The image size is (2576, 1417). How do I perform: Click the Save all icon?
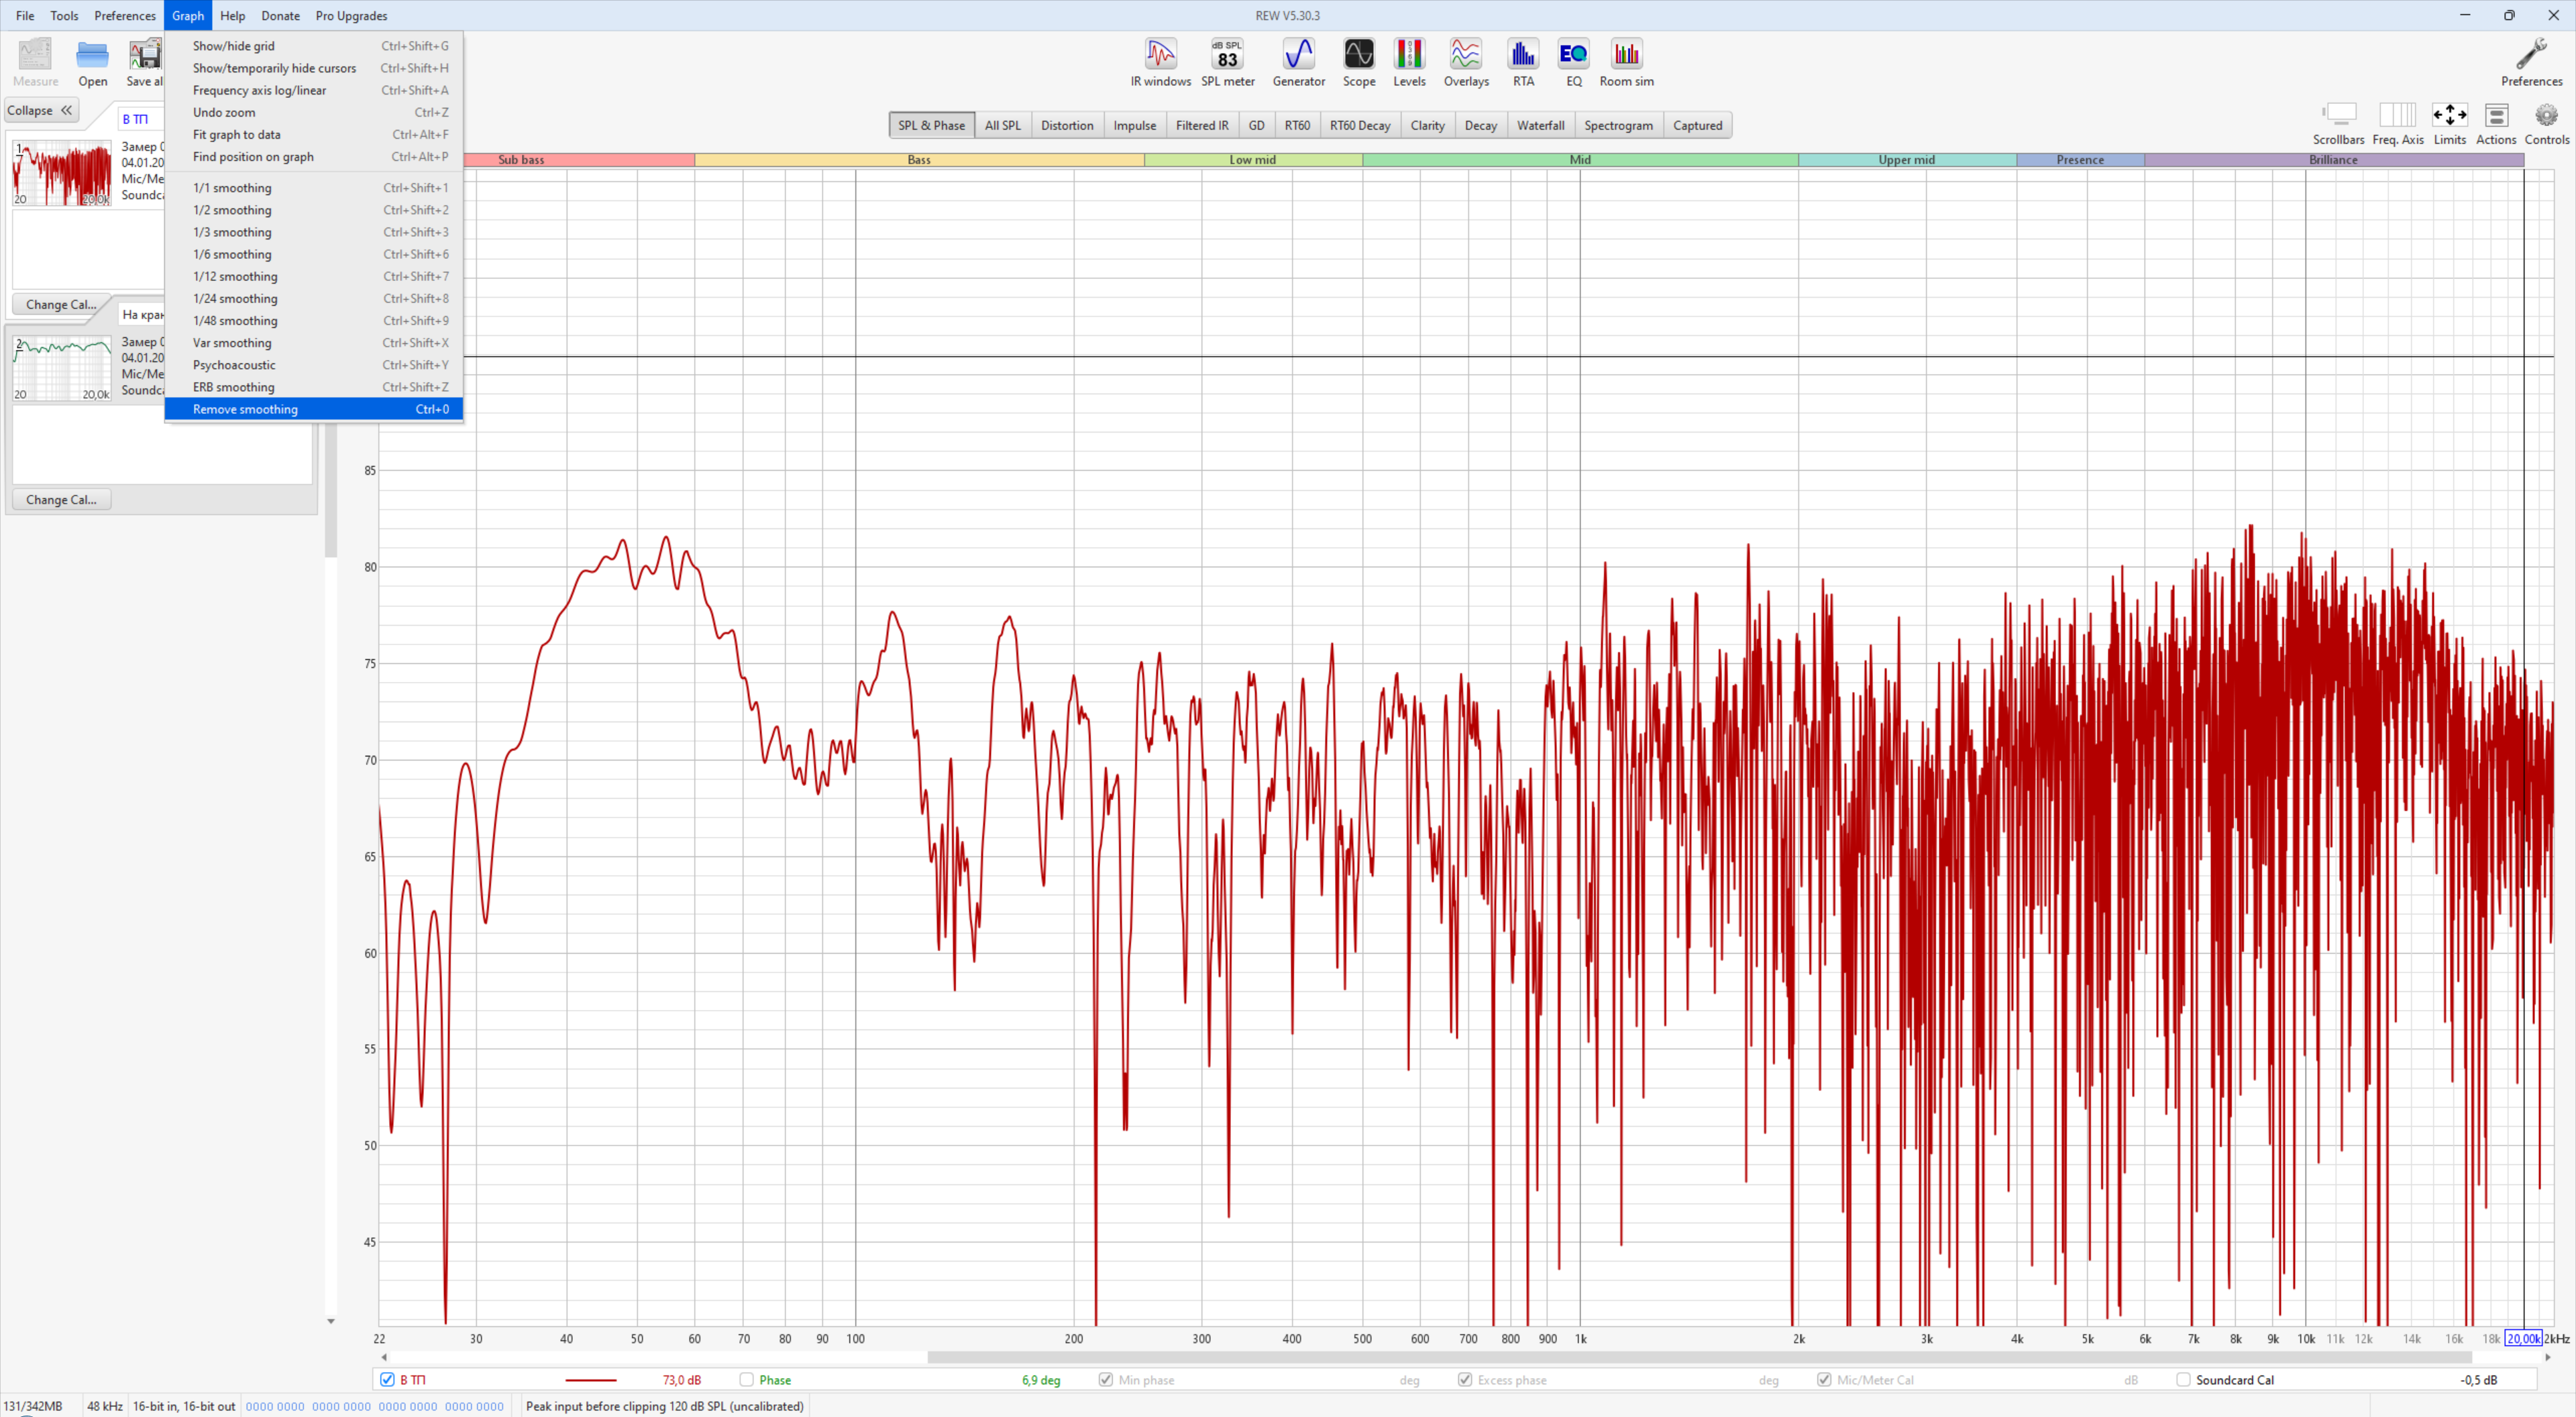tap(144, 62)
